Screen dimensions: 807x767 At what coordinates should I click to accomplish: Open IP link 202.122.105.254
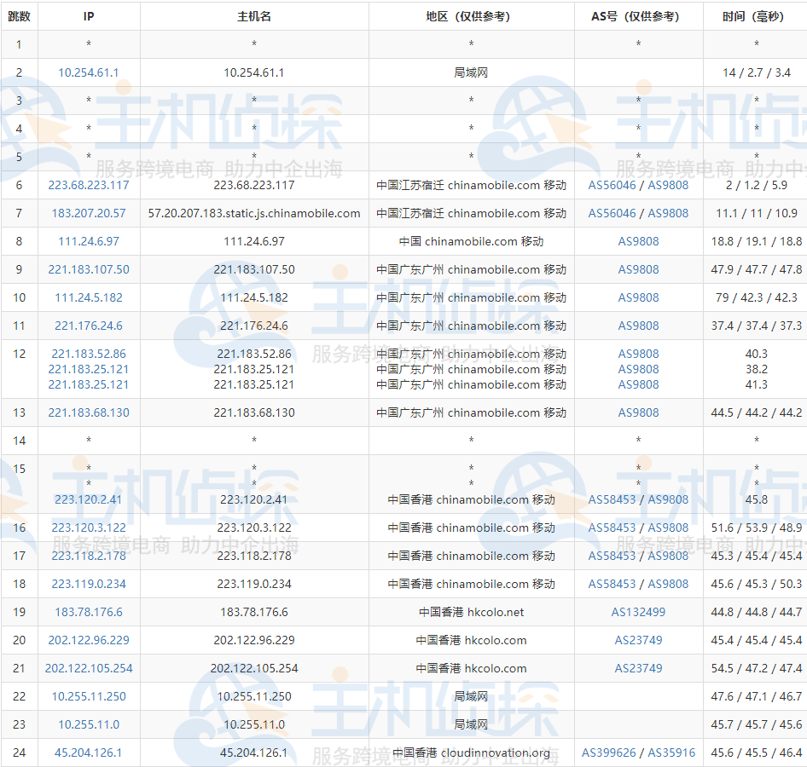click(89, 668)
